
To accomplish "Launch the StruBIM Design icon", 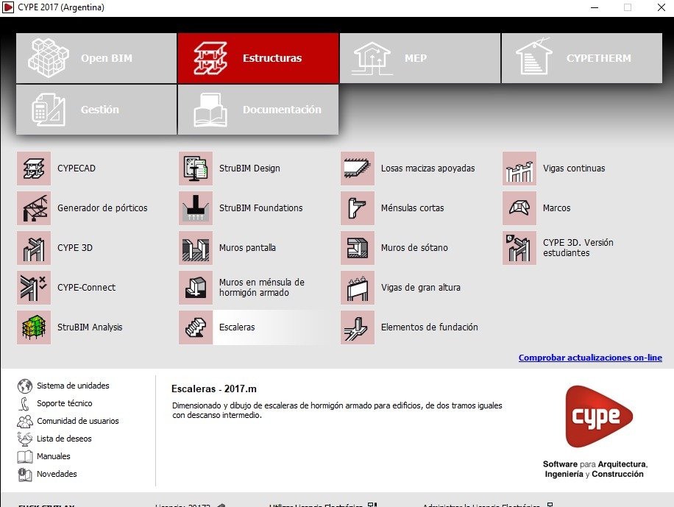I will click(x=196, y=169).
